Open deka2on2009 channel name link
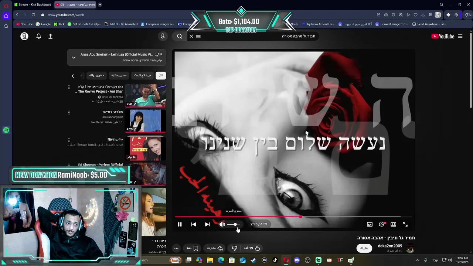Image resolution: width=473 pixels, height=266 pixels. click(390, 246)
